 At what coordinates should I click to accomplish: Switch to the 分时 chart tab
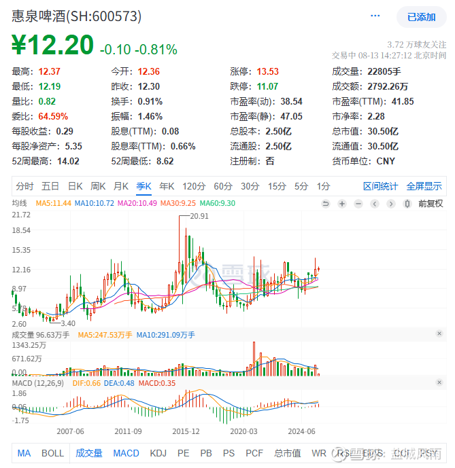pyautogui.click(x=24, y=186)
